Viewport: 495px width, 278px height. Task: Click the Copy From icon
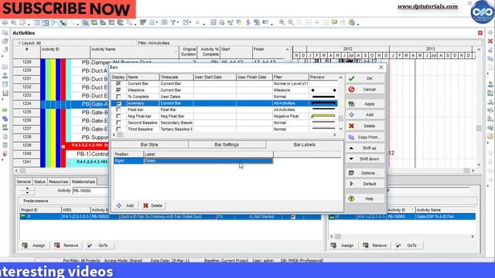click(x=351, y=137)
